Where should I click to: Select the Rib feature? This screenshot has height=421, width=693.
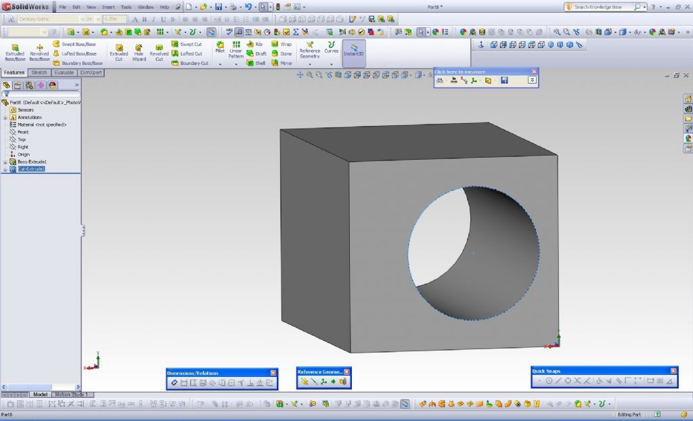coord(254,44)
